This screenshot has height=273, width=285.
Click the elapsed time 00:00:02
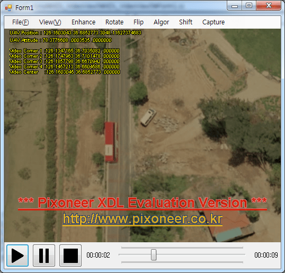click(x=98, y=255)
